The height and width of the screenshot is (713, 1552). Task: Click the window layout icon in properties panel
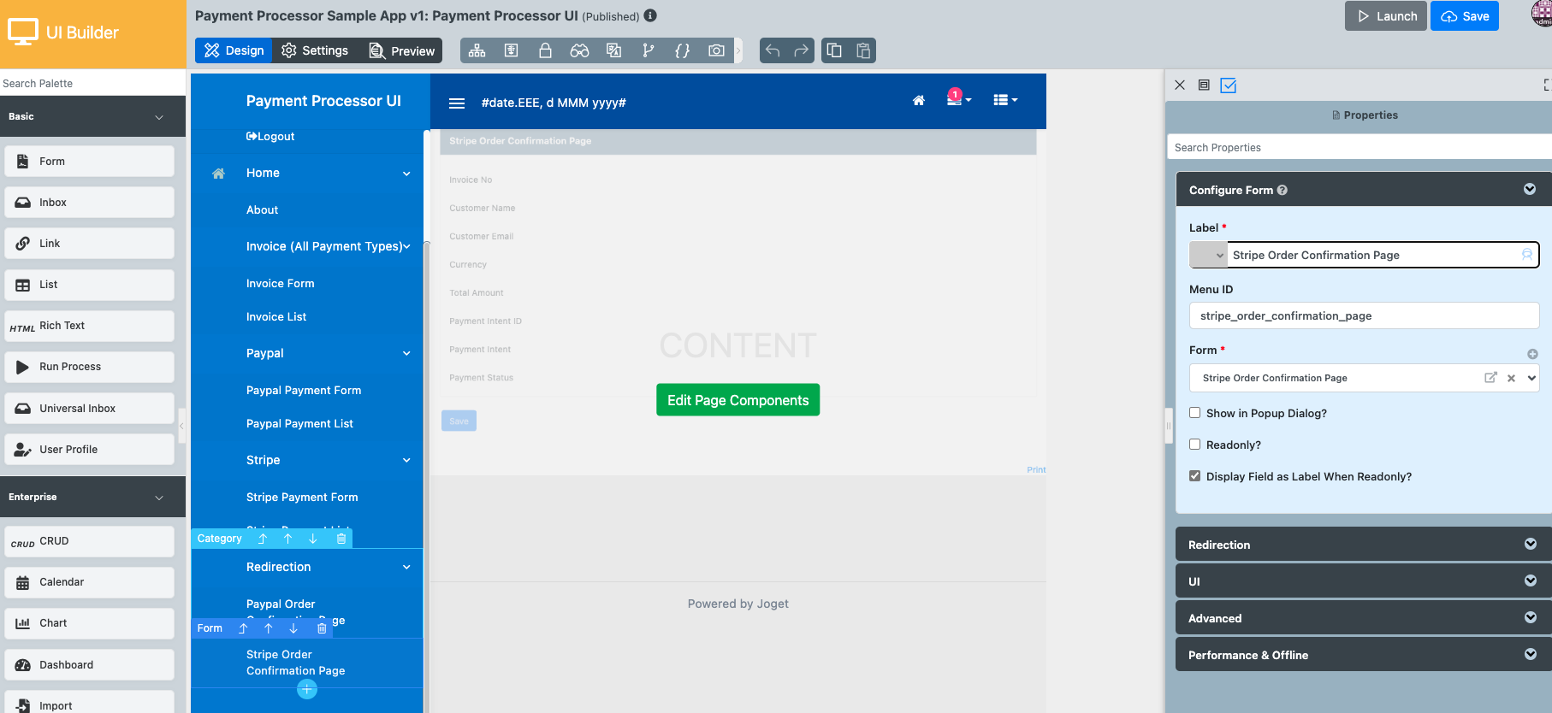pos(1204,85)
